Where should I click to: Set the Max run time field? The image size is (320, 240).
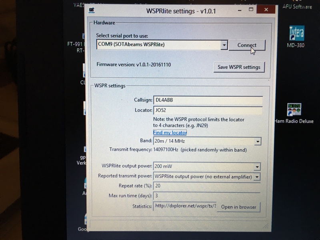click(x=206, y=196)
